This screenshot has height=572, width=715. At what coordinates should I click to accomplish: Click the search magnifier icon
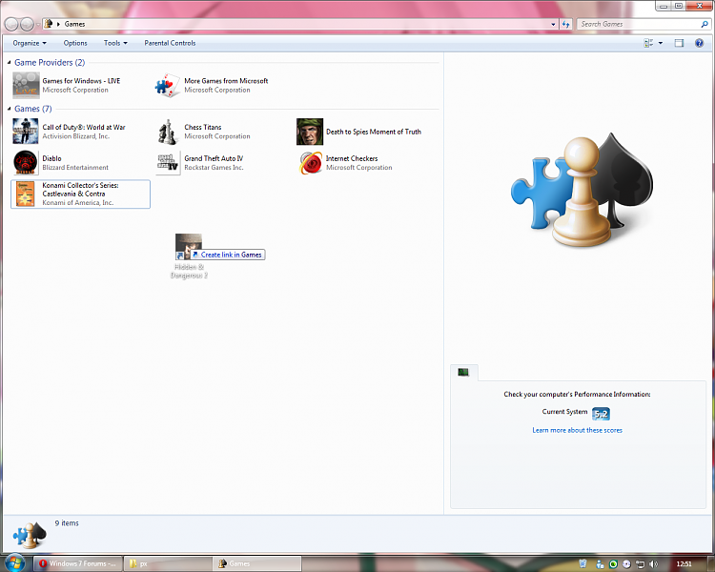[705, 24]
